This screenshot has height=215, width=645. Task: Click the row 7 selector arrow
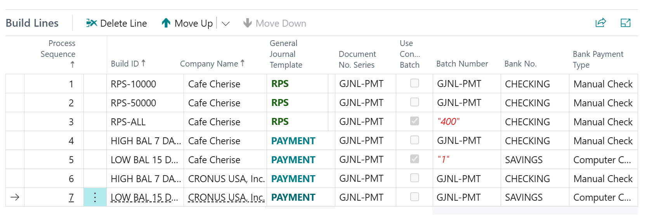click(15, 198)
